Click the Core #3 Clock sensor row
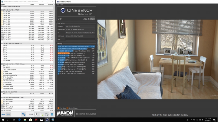 click(27, 32)
